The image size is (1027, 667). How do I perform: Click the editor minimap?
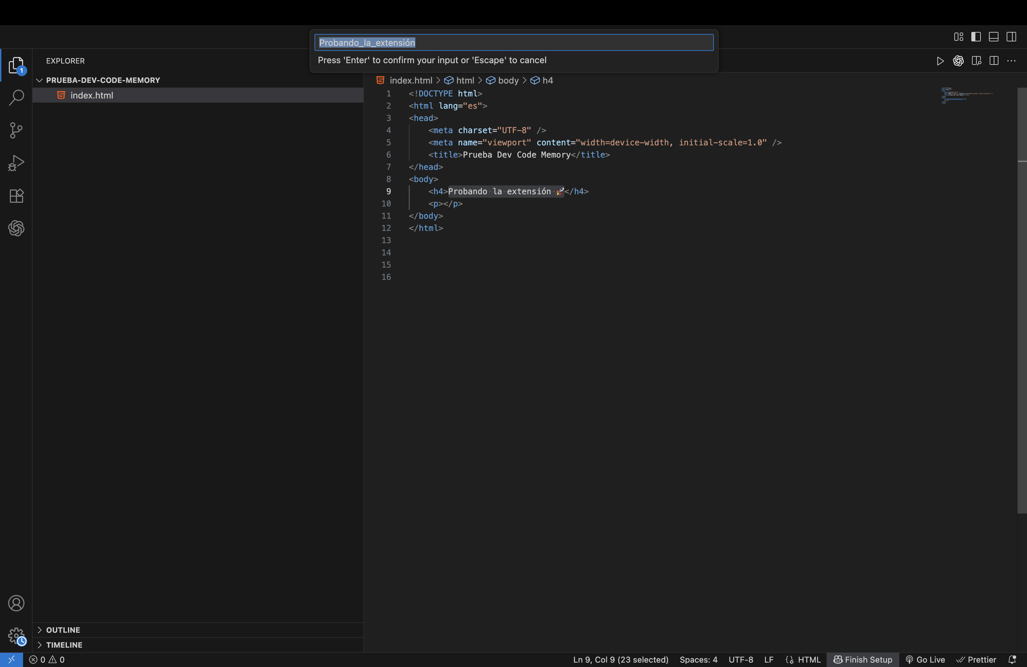click(967, 95)
